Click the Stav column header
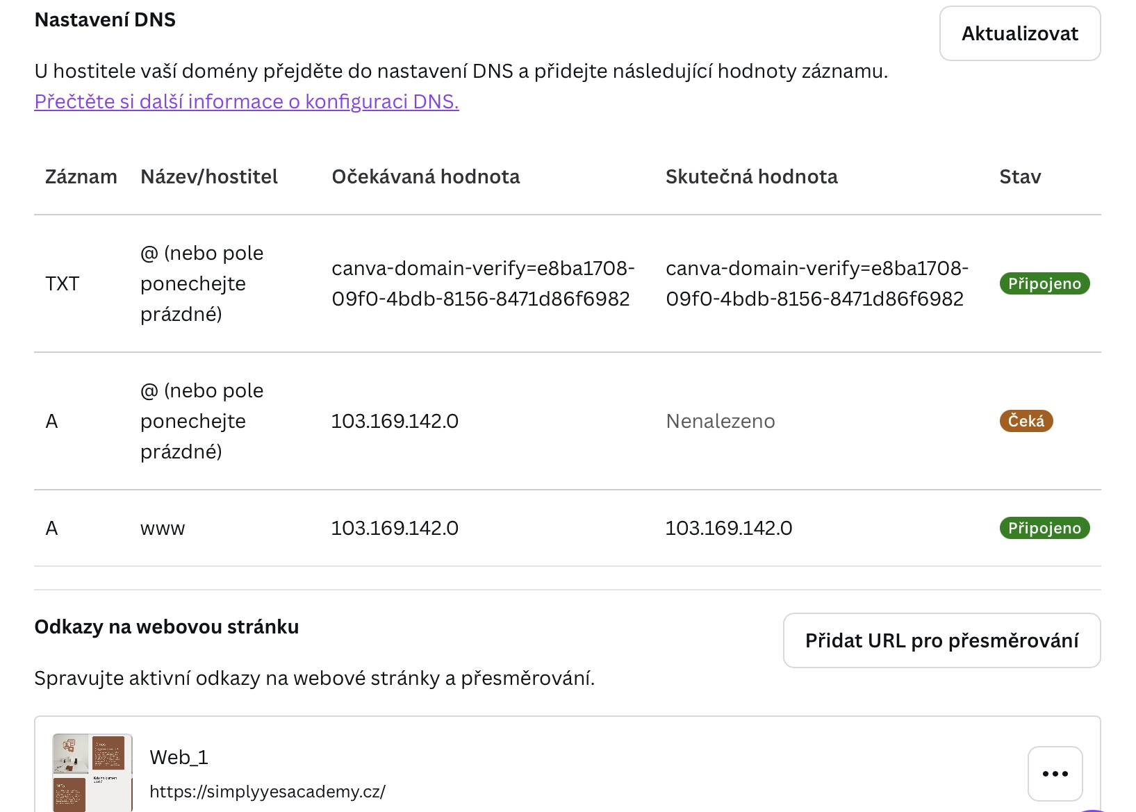The height and width of the screenshot is (812, 1136). tap(1019, 176)
